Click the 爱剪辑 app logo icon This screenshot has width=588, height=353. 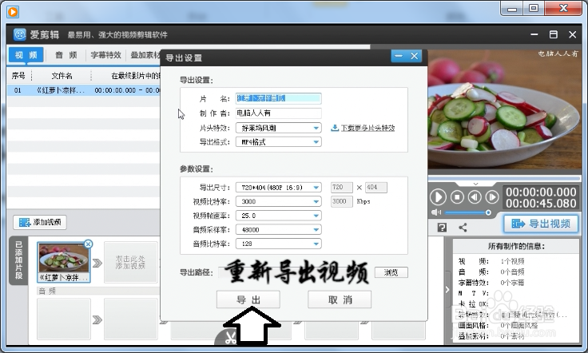(19, 34)
